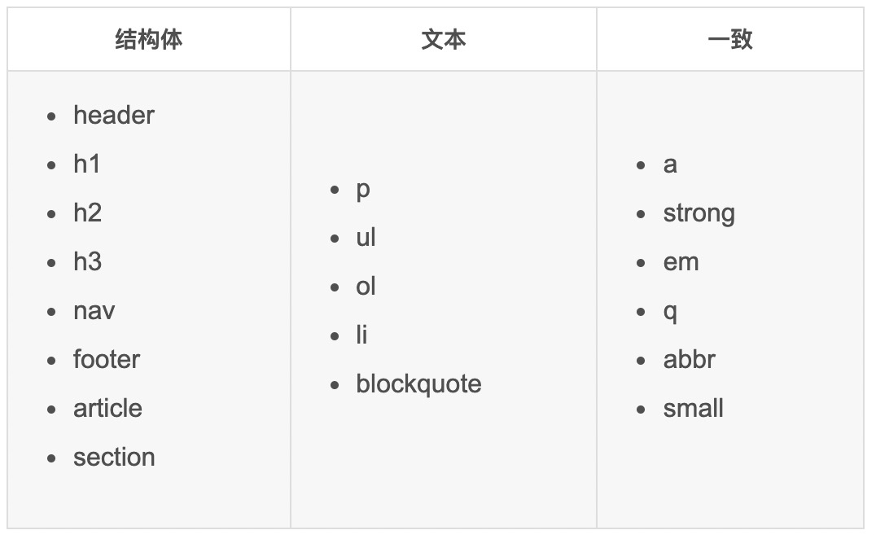This screenshot has width=876, height=539.
Task: Select the header list item
Action: point(114,115)
